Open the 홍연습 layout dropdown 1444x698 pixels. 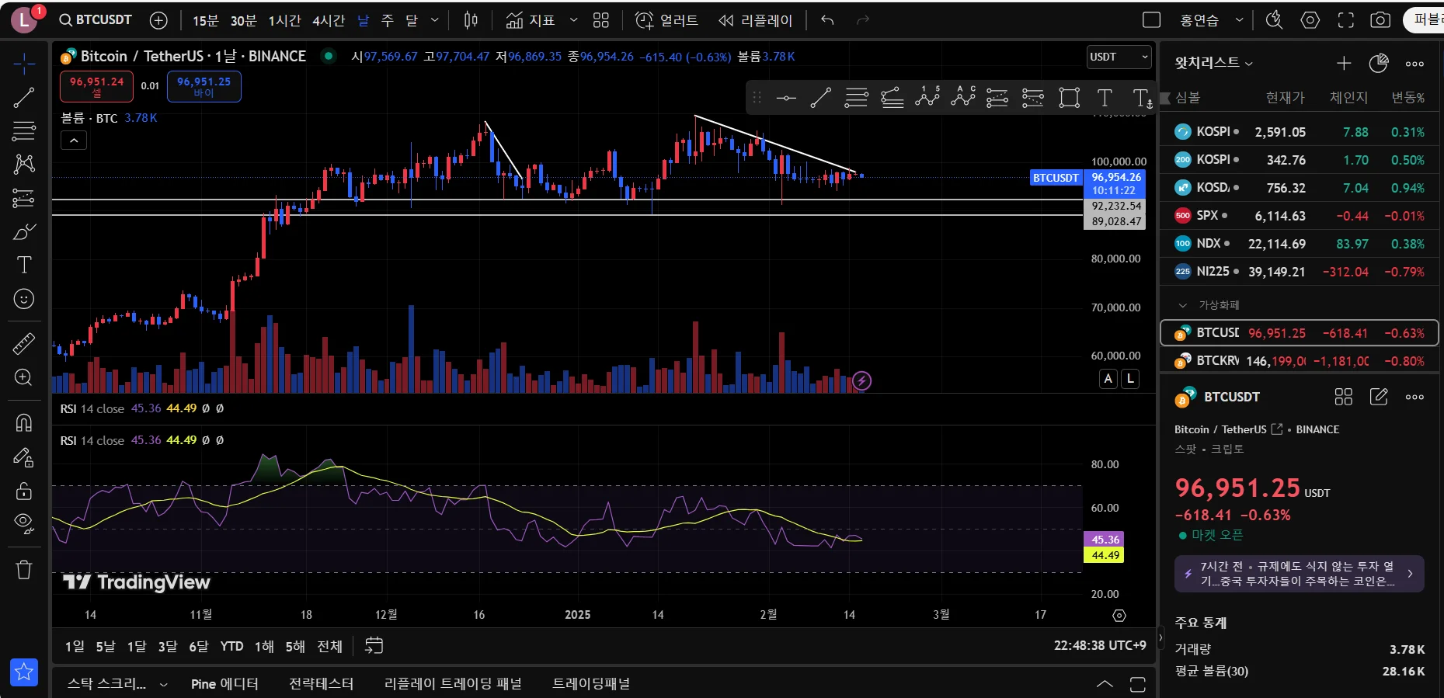tap(1211, 20)
